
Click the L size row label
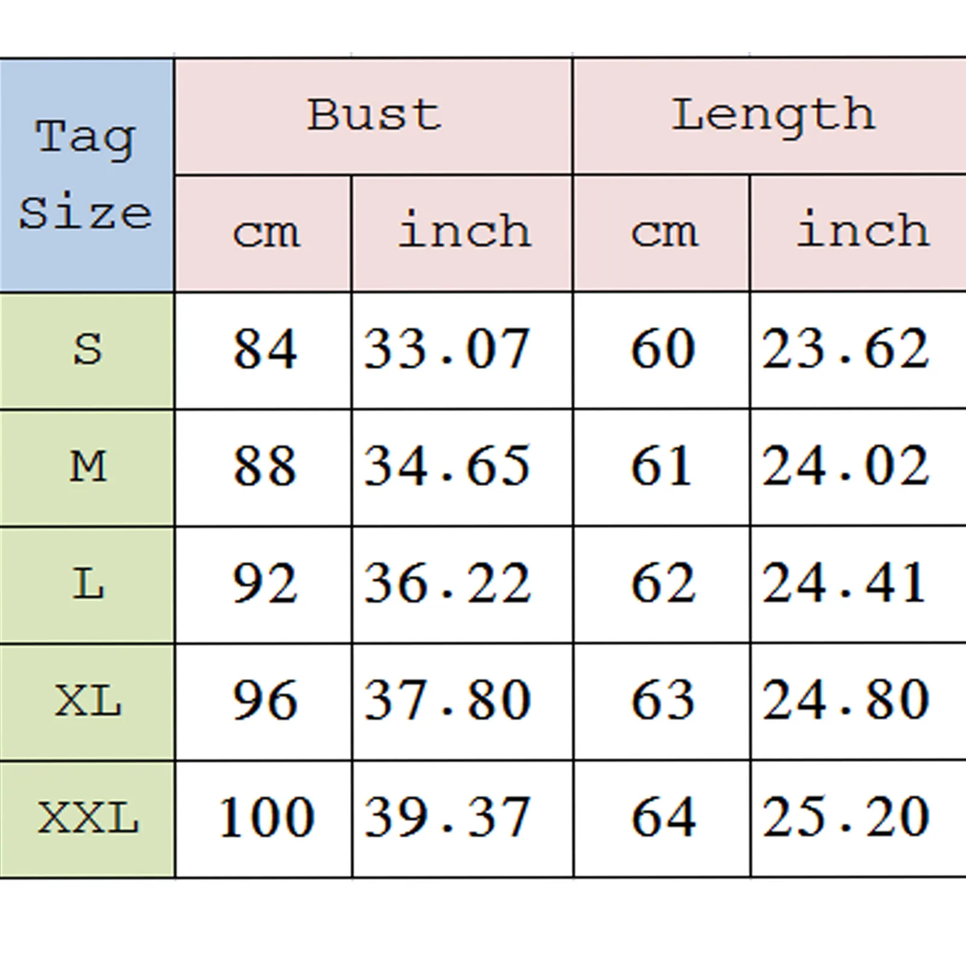88,584
